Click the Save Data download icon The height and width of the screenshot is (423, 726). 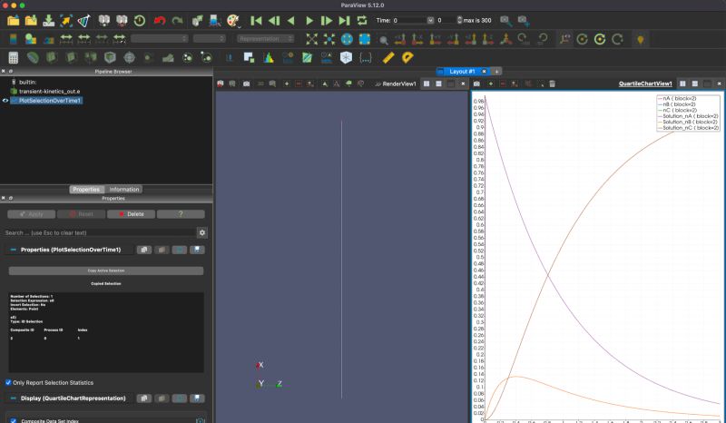(49, 20)
